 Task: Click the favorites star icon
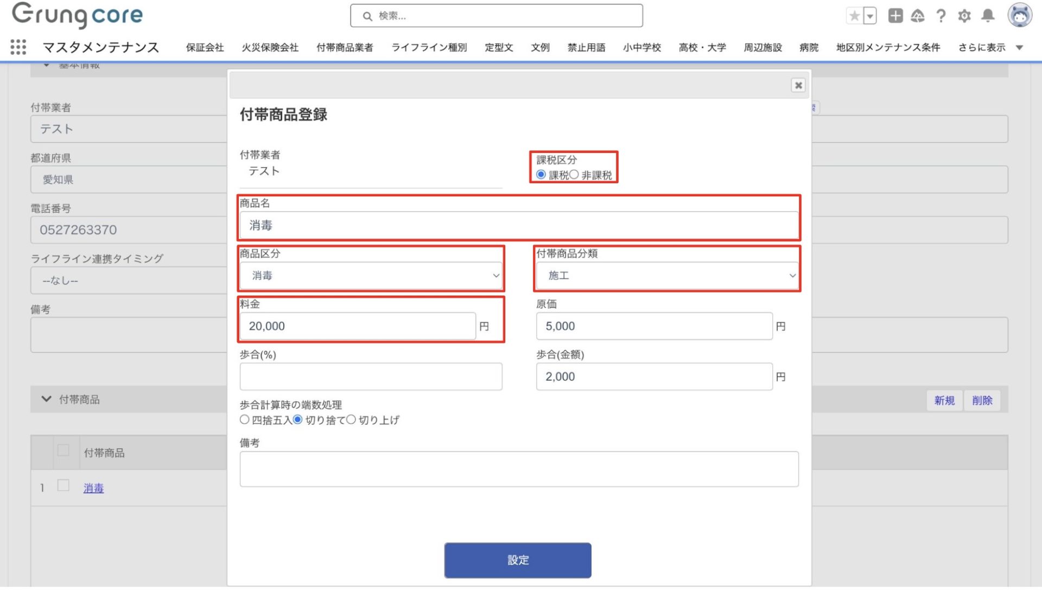854,16
